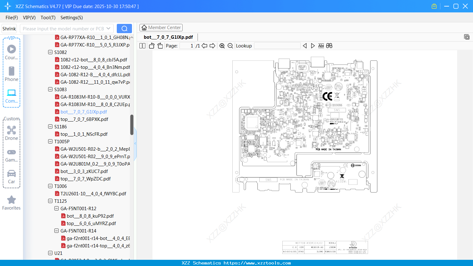Open bot__3_0_3_zKUC7.pdf
The image size is (473, 266).
point(84,171)
